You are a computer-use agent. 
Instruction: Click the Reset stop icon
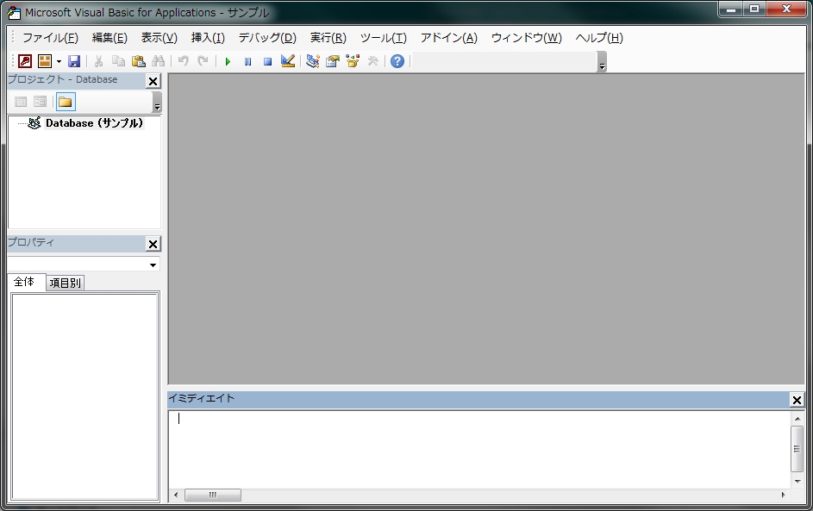coord(267,61)
